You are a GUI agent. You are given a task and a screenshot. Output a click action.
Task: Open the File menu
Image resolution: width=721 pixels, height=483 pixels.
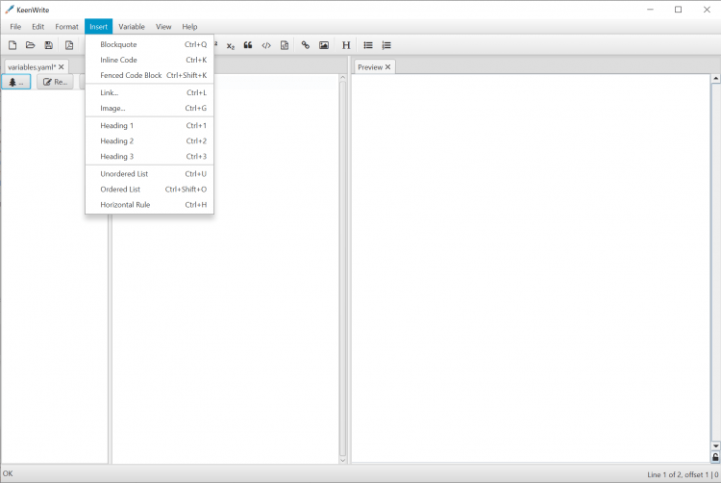(x=15, y=27)
